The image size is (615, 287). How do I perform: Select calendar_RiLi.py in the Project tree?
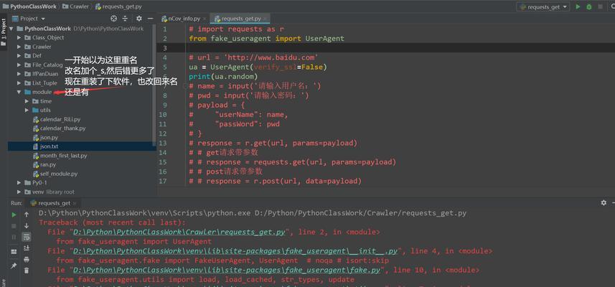point(60,119)
